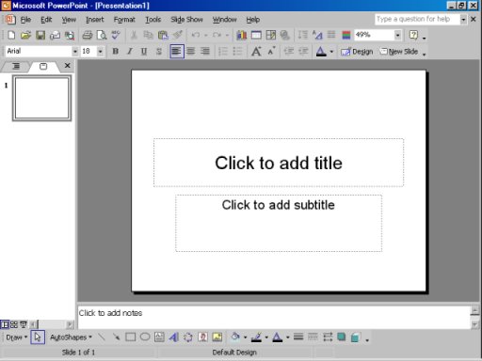Save presentation with floppy disk icon
The height and width of the screenshot is (361, 482).
40,35
